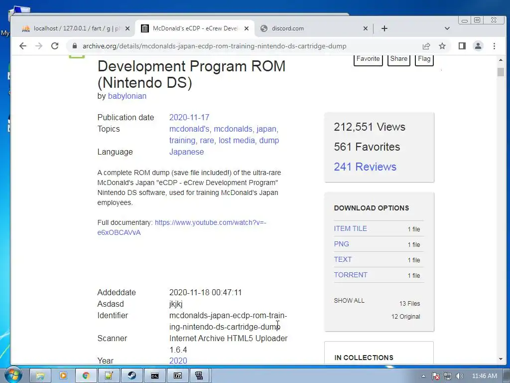Click the Chrome taskbar icon

[x=86, y=376]
